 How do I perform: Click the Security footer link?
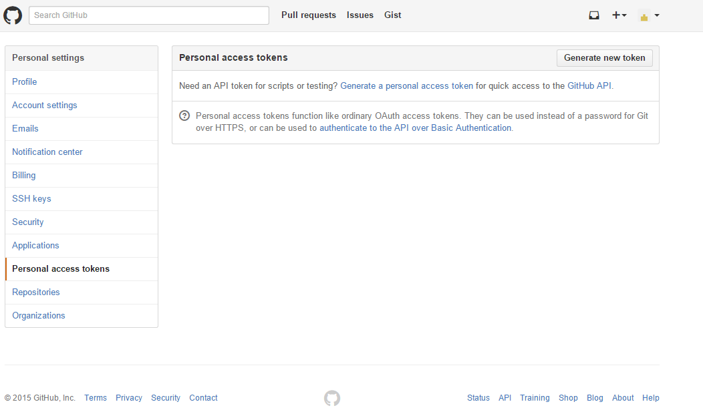coord(166,398)
